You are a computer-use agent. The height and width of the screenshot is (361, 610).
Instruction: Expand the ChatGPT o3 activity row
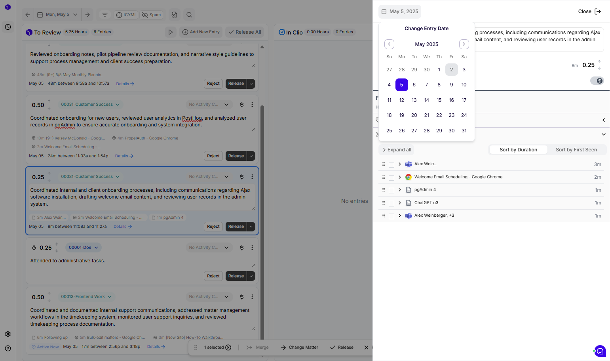[x=400, y=203]
